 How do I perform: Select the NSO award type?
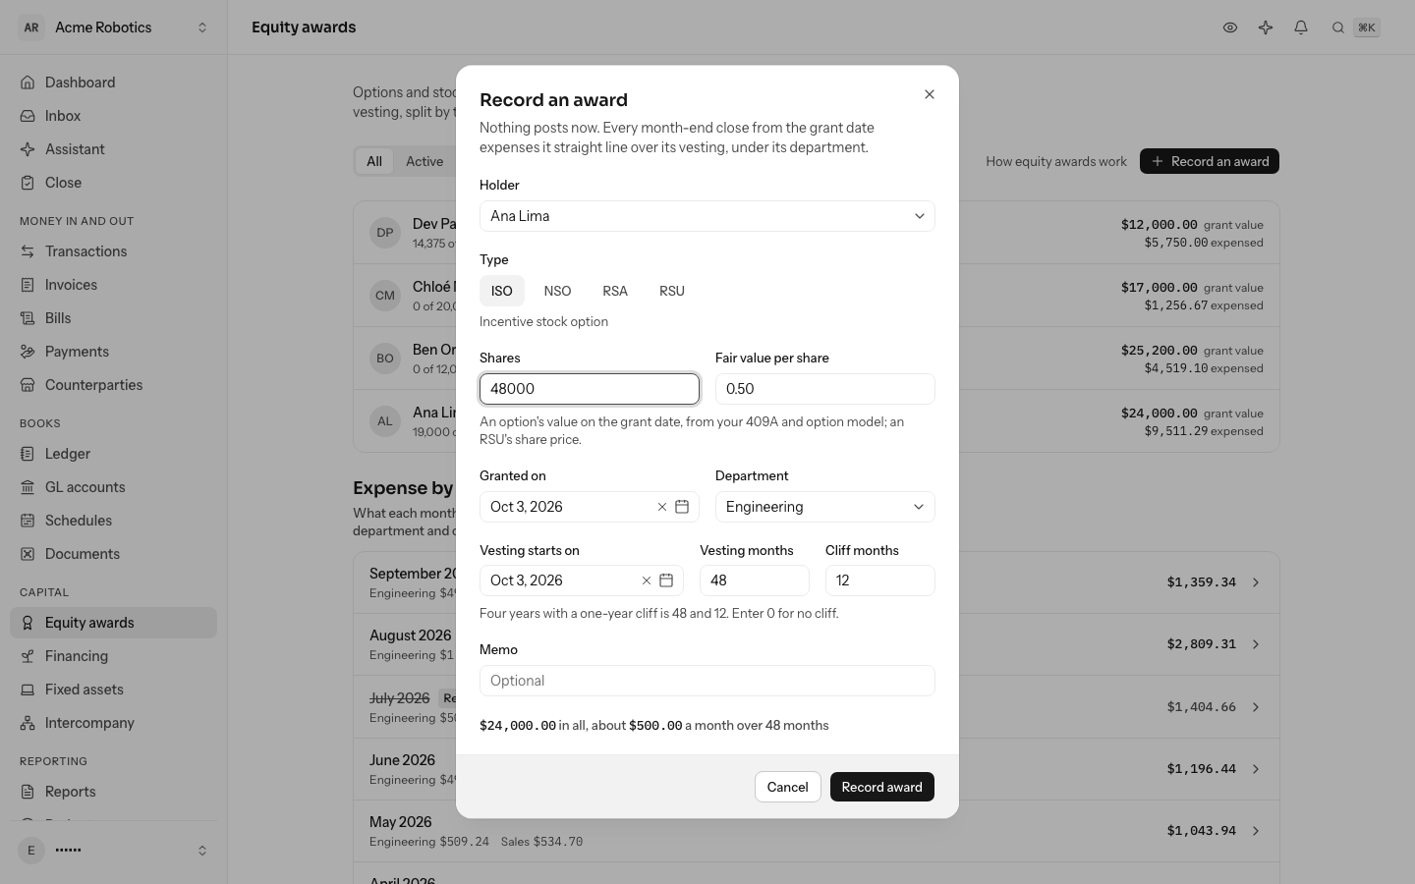click(557, 291)
